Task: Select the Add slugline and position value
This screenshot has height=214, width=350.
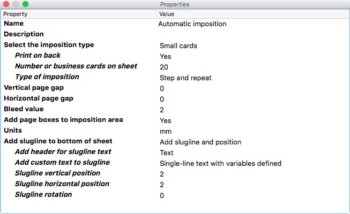Action: pyautogui.click(x=200, y=142)
